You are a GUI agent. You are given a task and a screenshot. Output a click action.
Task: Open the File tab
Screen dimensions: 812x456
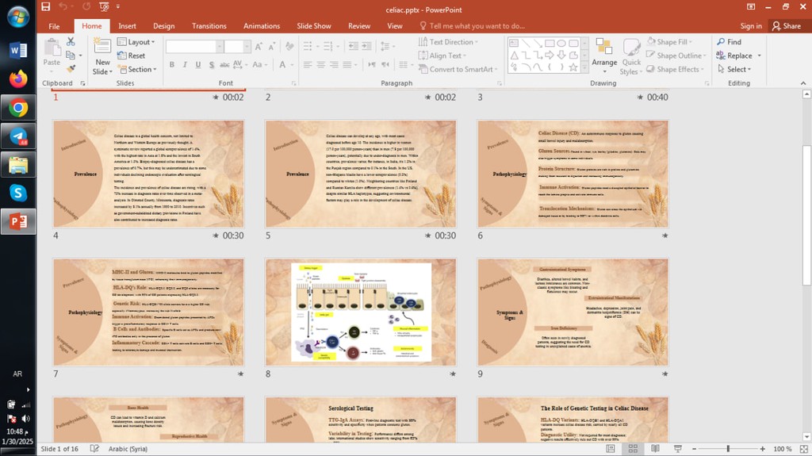tap(54, 26)
